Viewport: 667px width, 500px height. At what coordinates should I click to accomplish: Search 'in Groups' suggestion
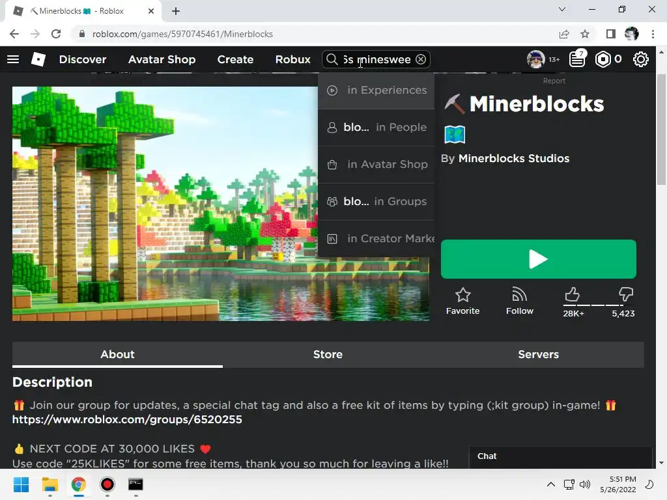click(376, 201)
